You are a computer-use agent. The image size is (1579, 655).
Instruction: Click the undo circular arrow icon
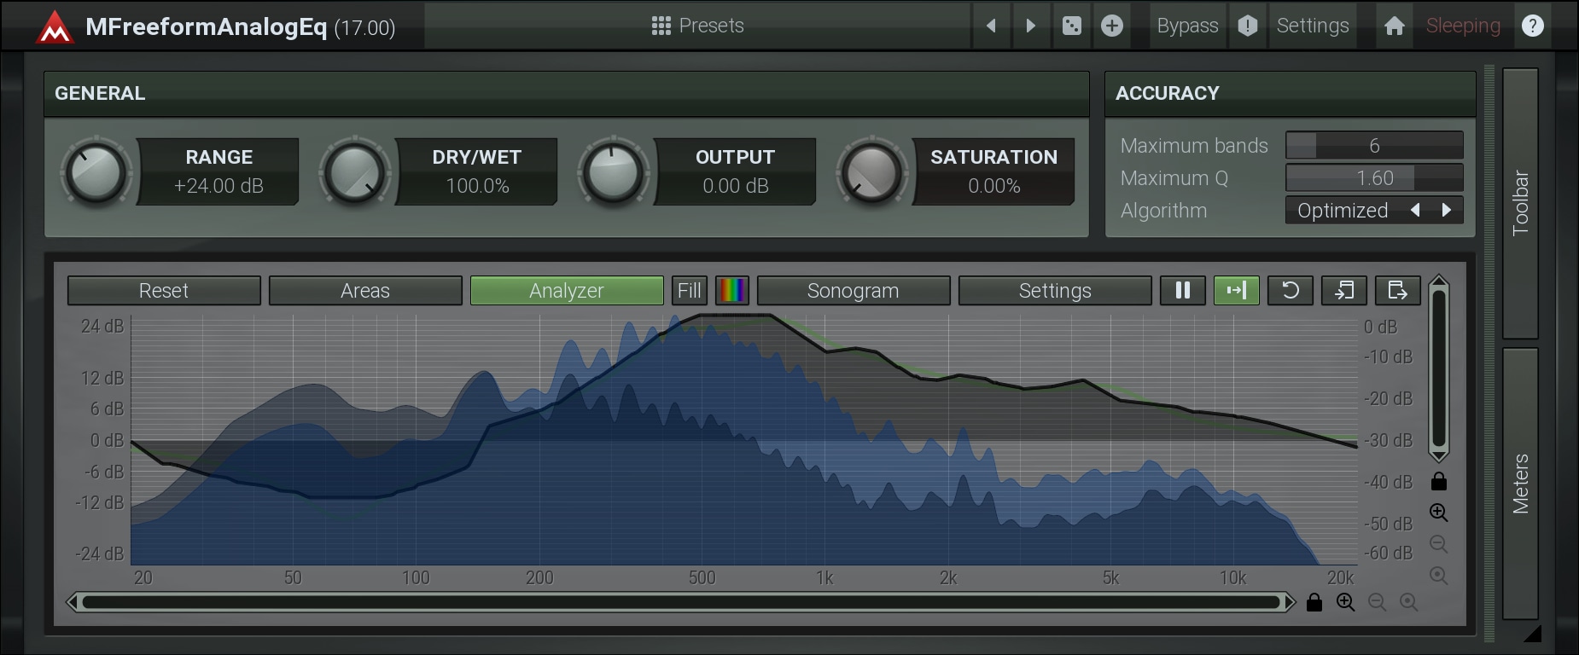point(1290,291)
